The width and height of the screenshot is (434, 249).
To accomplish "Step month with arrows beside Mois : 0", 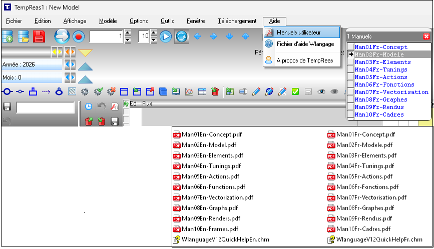I will (x=70, y=77).
